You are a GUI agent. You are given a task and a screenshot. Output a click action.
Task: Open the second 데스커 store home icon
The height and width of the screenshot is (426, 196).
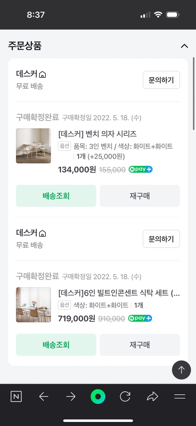[43, 233]
